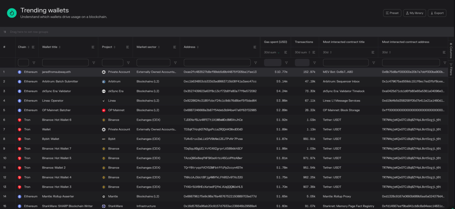Select Arbitrum: Batch Submitter wallet
Viewport: 455px width, 209px height.
point(60,81)
